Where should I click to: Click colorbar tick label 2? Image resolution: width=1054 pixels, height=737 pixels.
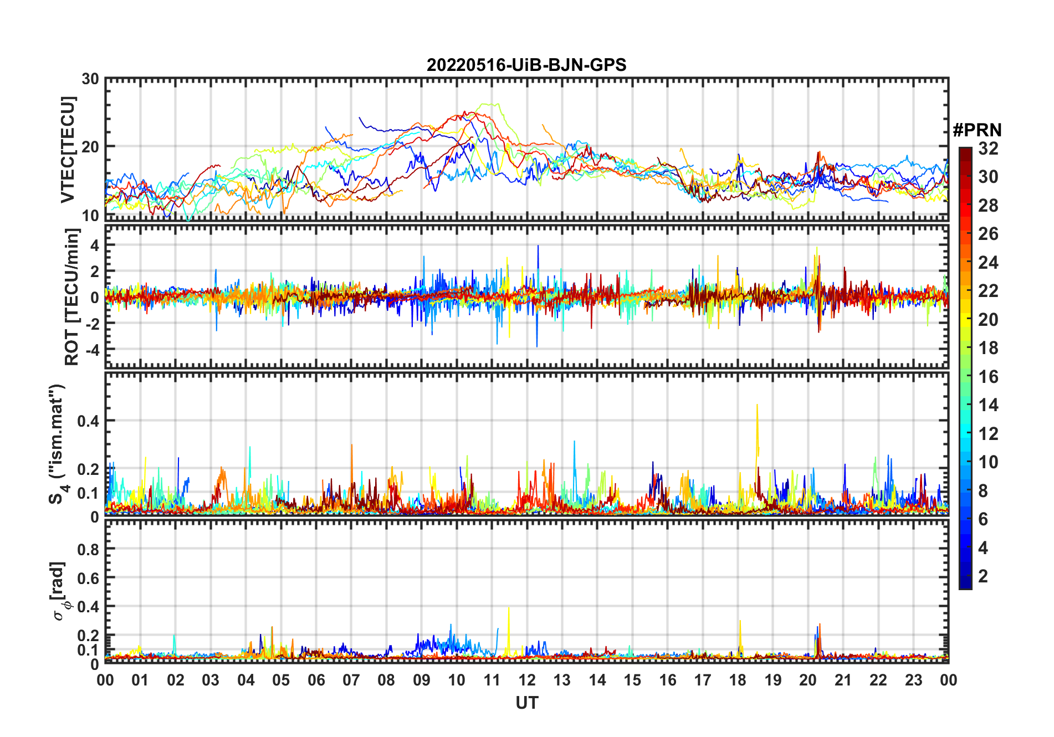click(x=983, y=576)
